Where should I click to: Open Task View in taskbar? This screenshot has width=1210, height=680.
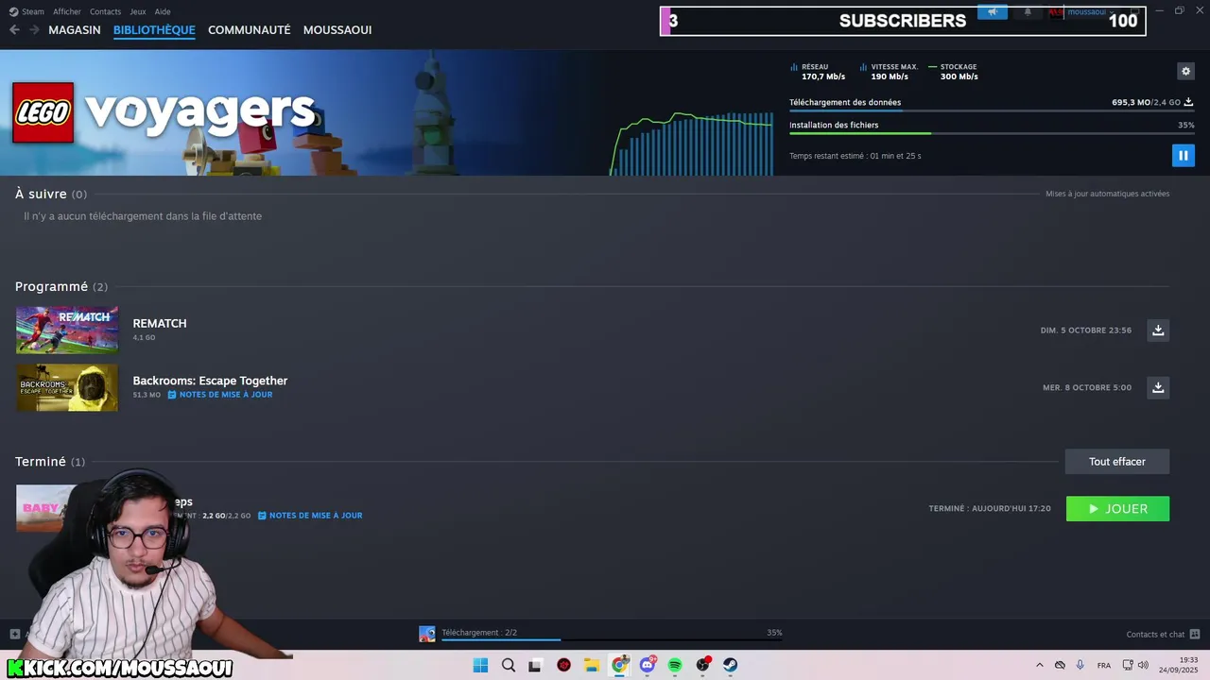535,665
